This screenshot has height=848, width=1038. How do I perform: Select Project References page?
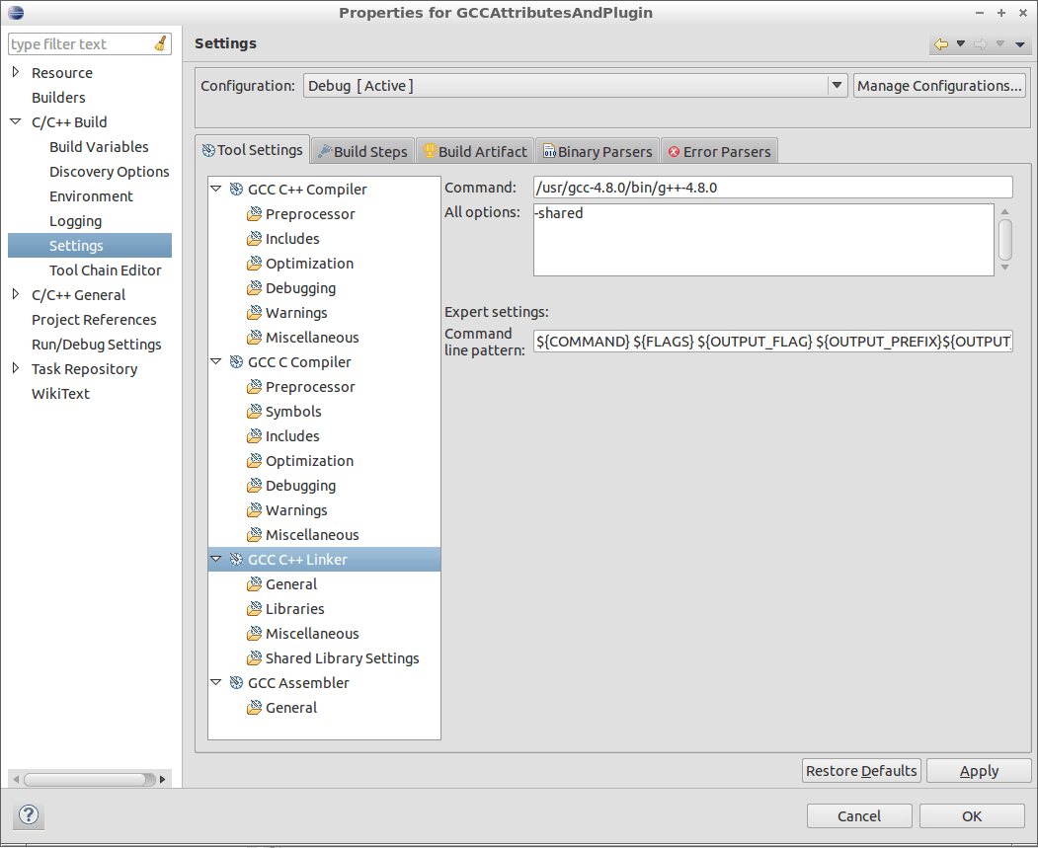tap(94, 320)
